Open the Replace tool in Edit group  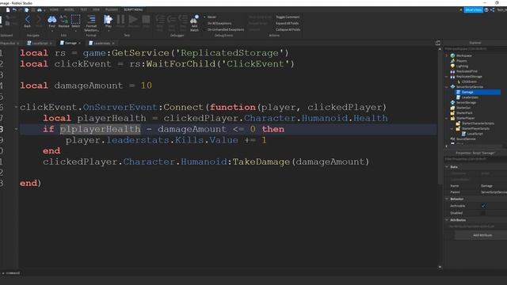coord(63,21)
